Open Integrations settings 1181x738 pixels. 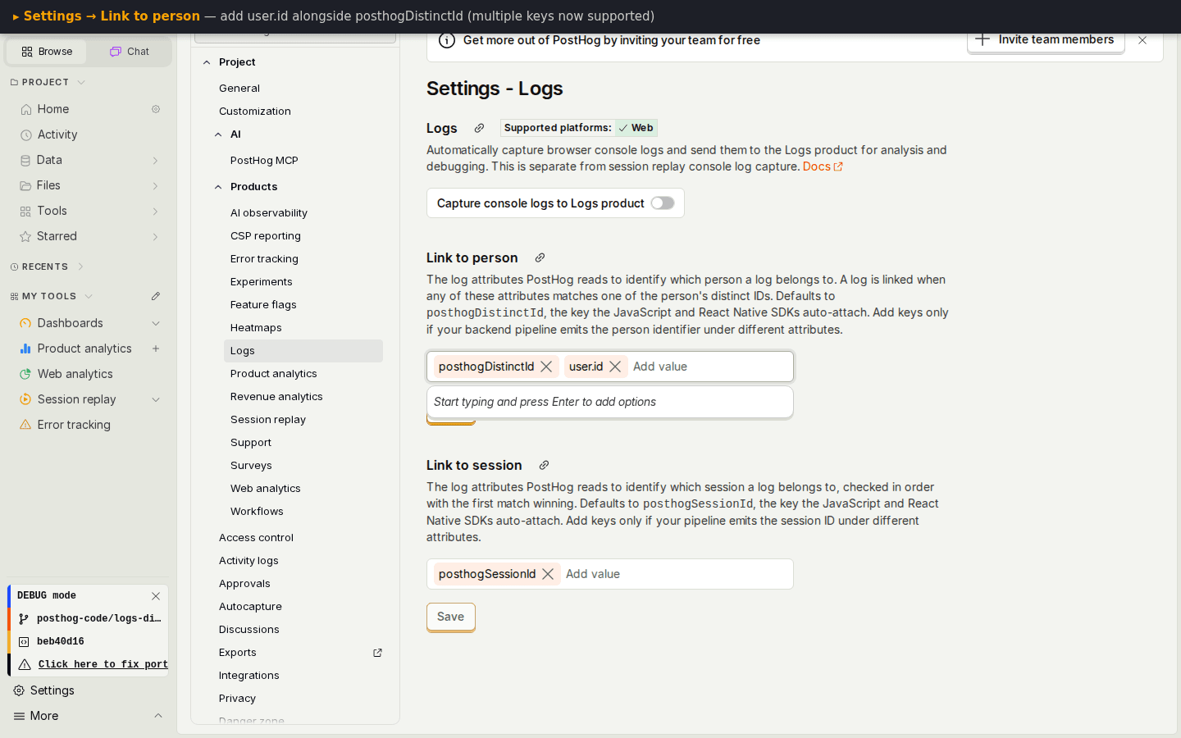pyautogui.click(x=249, y=676)
